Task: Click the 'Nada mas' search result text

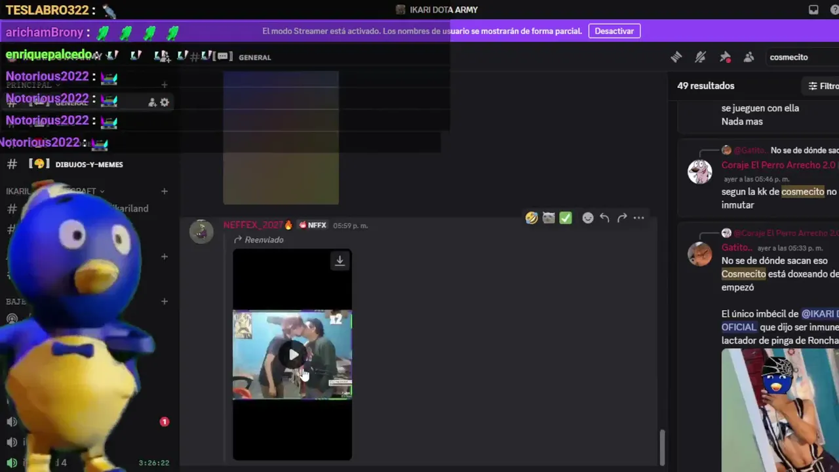Action: (742, 121)
